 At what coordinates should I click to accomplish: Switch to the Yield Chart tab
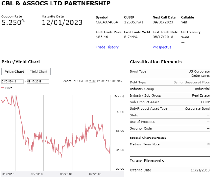[39, 72]
